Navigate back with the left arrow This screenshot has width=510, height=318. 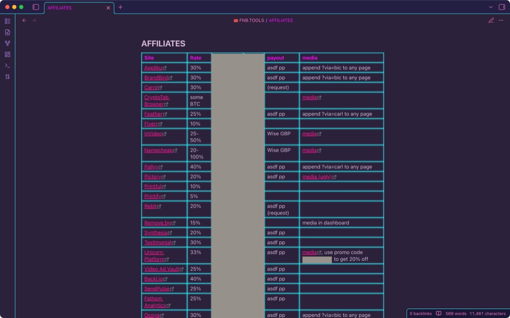[24, 20]
